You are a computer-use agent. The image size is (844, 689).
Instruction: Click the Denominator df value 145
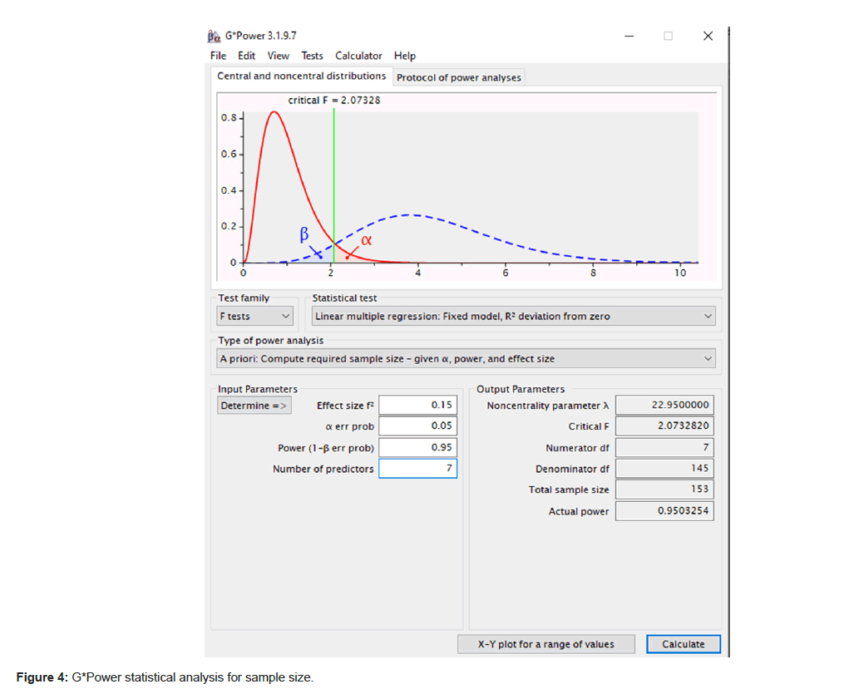point(664,469)
